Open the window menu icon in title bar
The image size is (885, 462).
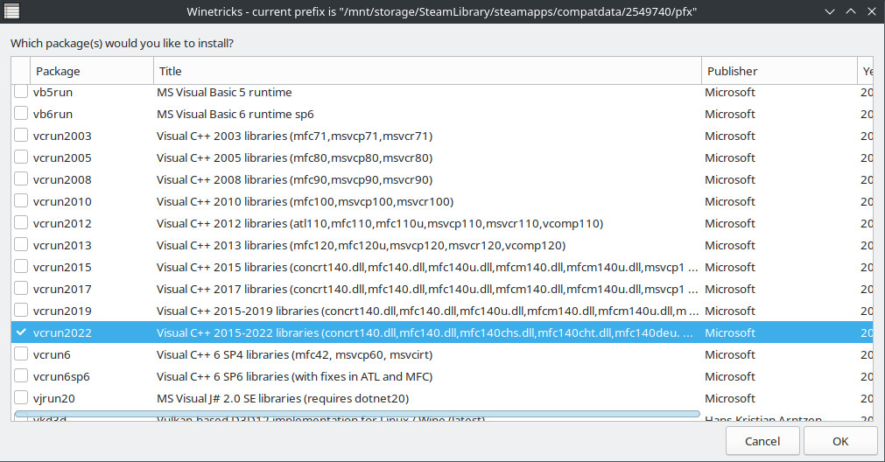[11, 11]
